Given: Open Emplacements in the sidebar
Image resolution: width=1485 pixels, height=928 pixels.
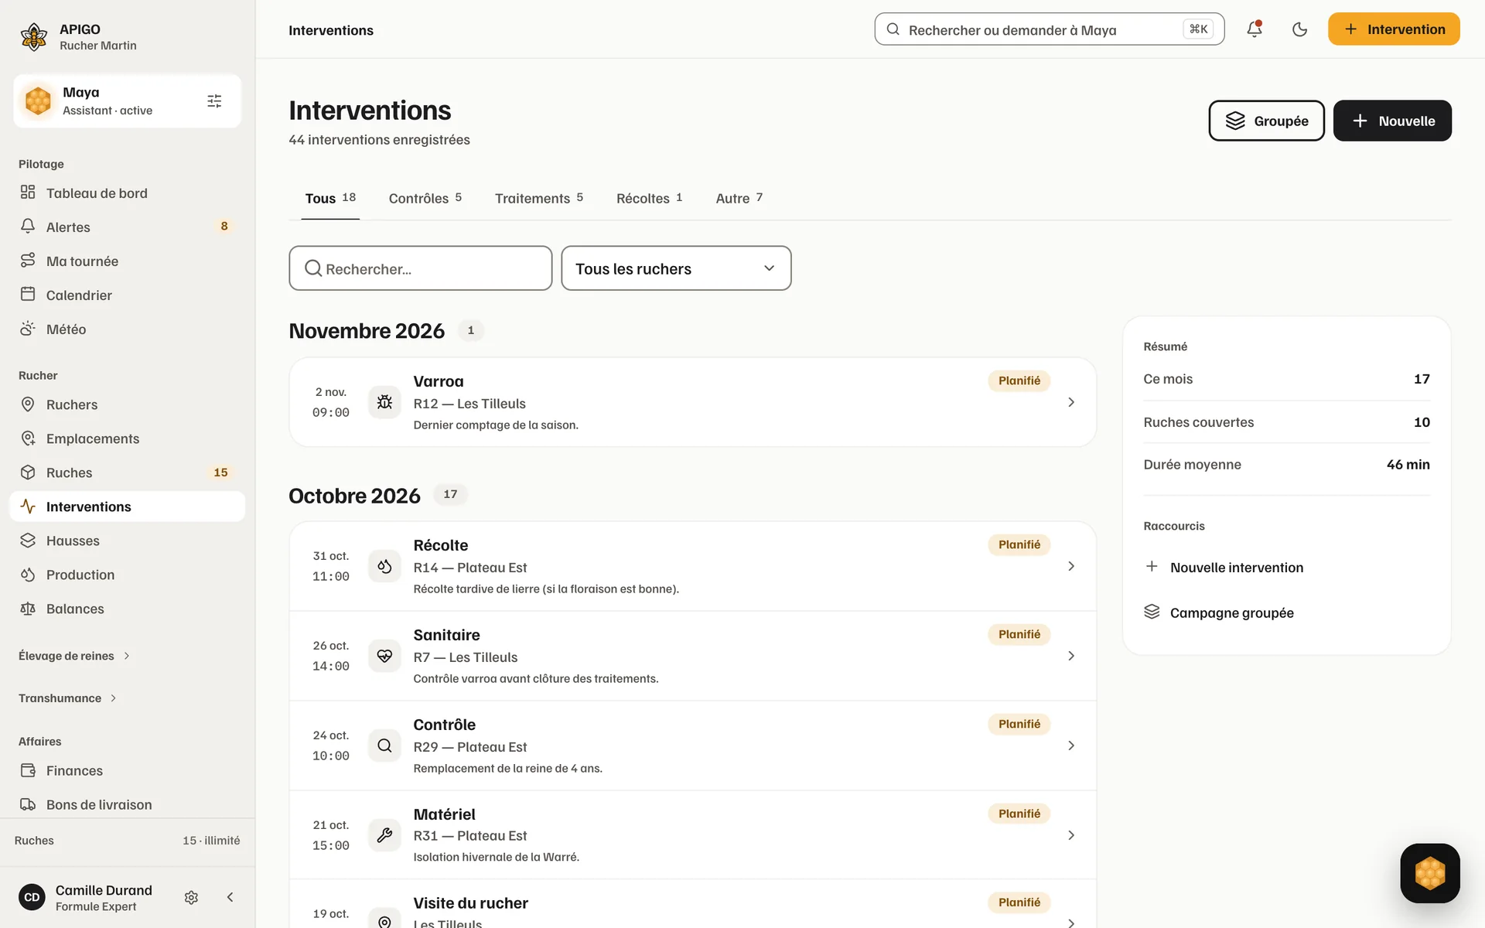Looking at the screenshot, I should pos(127,438).
